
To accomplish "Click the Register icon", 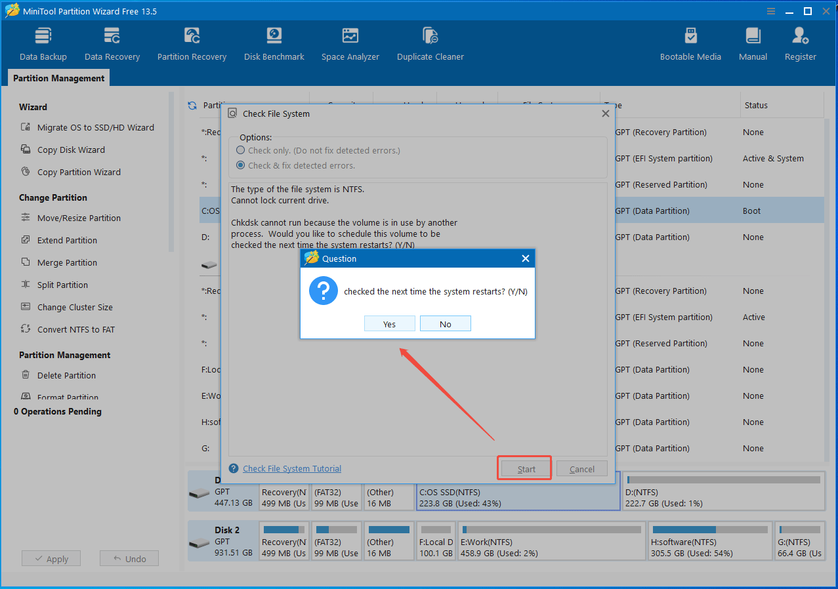I will pyautogui.click(x=800, y=43).
